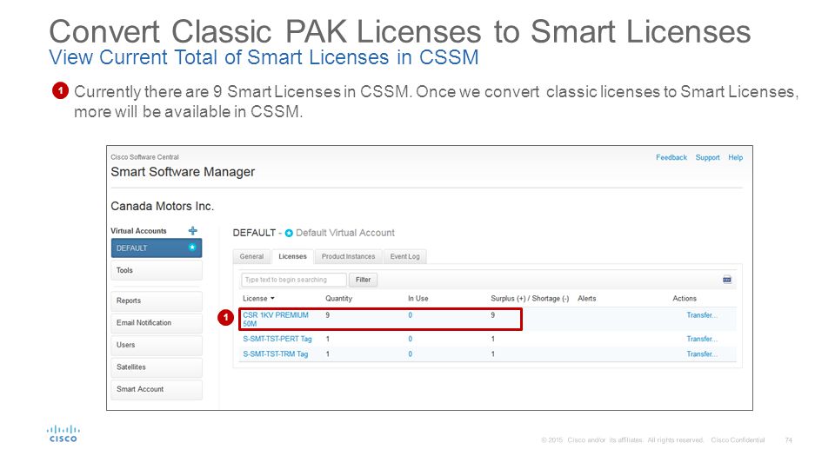Open the Reports sidebar item

coord(156,301)
